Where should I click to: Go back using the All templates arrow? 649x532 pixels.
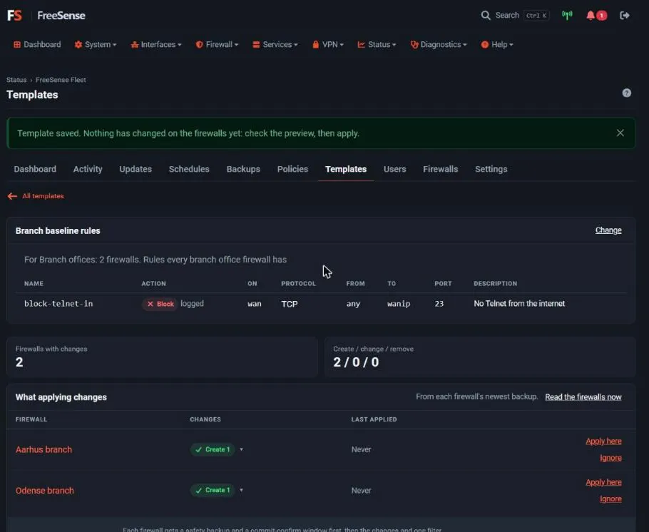[36, 196]
